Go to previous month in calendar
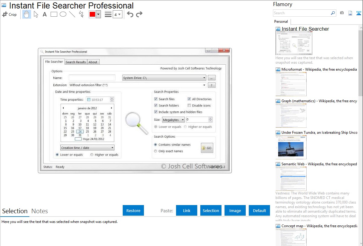Screen dimensions: 363x246 point(63,108)
